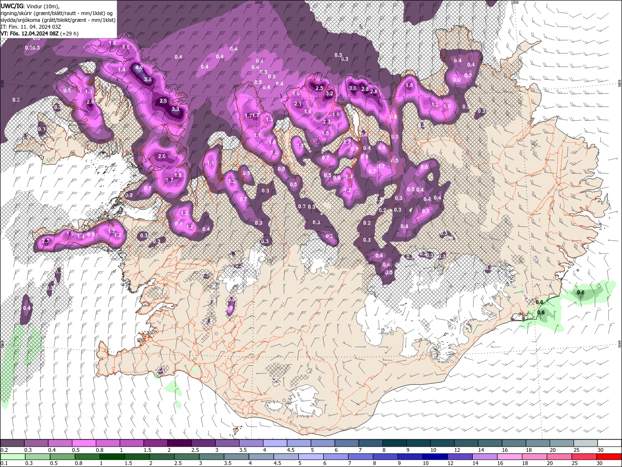This screenshot has width=622, height=467.
Task: Select the grey-purple 0.2 swatch starting the upper legend
Action: pos(12,444)
